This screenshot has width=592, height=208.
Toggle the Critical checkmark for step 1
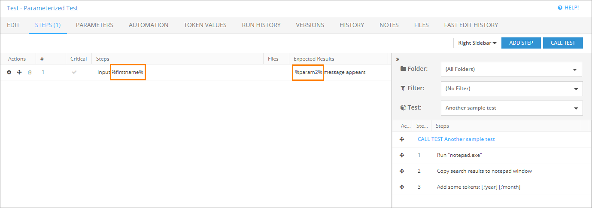(x=74, y=72)
